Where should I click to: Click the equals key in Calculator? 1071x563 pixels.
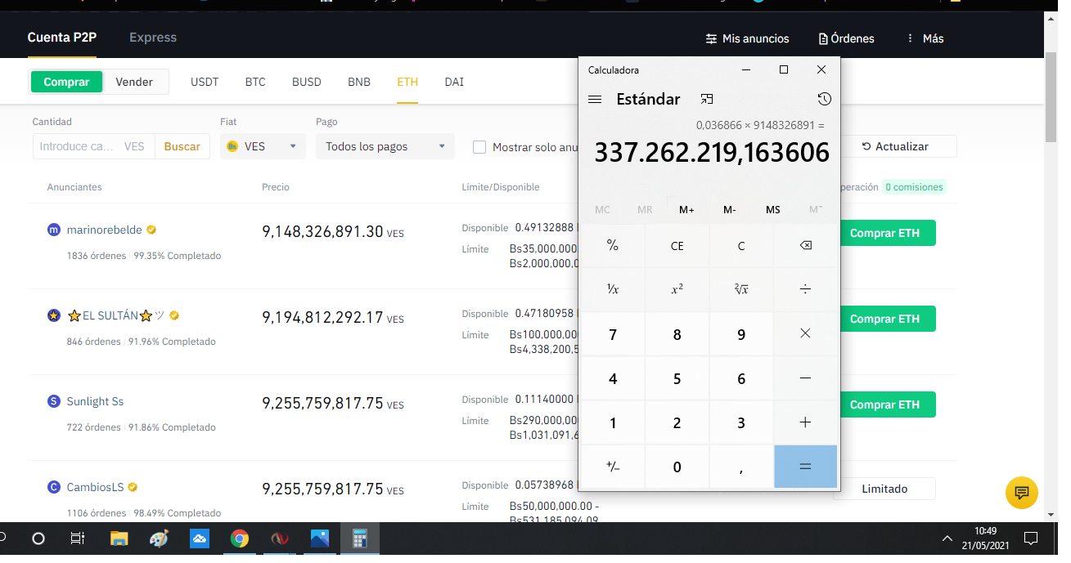click(x=805, y=466)
